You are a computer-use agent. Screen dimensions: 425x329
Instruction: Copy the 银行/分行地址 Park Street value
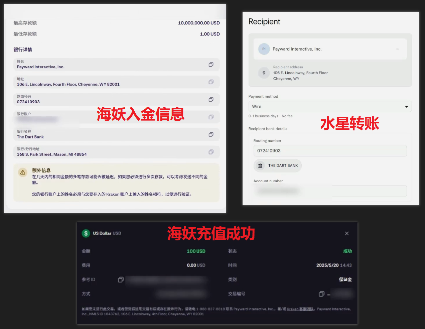coord(211,152)
